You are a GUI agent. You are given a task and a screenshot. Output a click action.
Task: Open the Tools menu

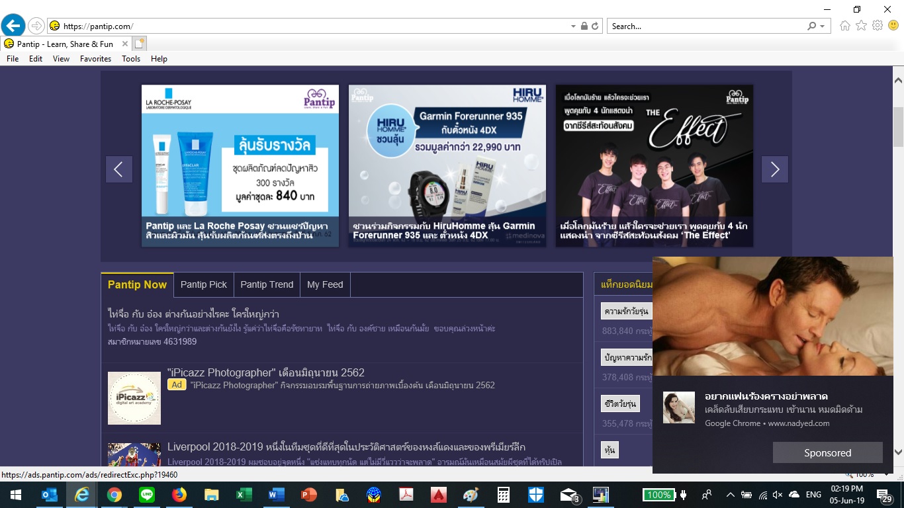(131, 59)
